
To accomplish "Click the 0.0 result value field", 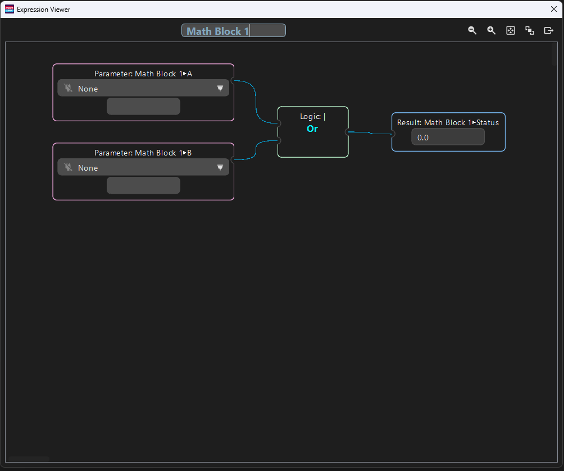I will point(448,137).
